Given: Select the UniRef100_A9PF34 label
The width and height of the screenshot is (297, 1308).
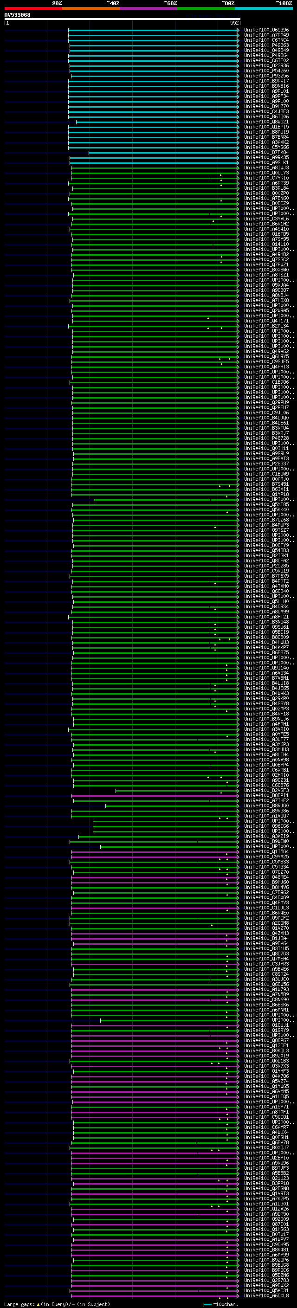Looking at the screenshot, I should pyautogui.click(x=266, y=96).
